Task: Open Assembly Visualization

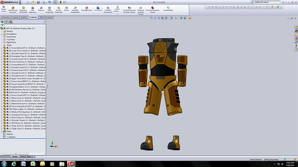Action: coord(75,9)
